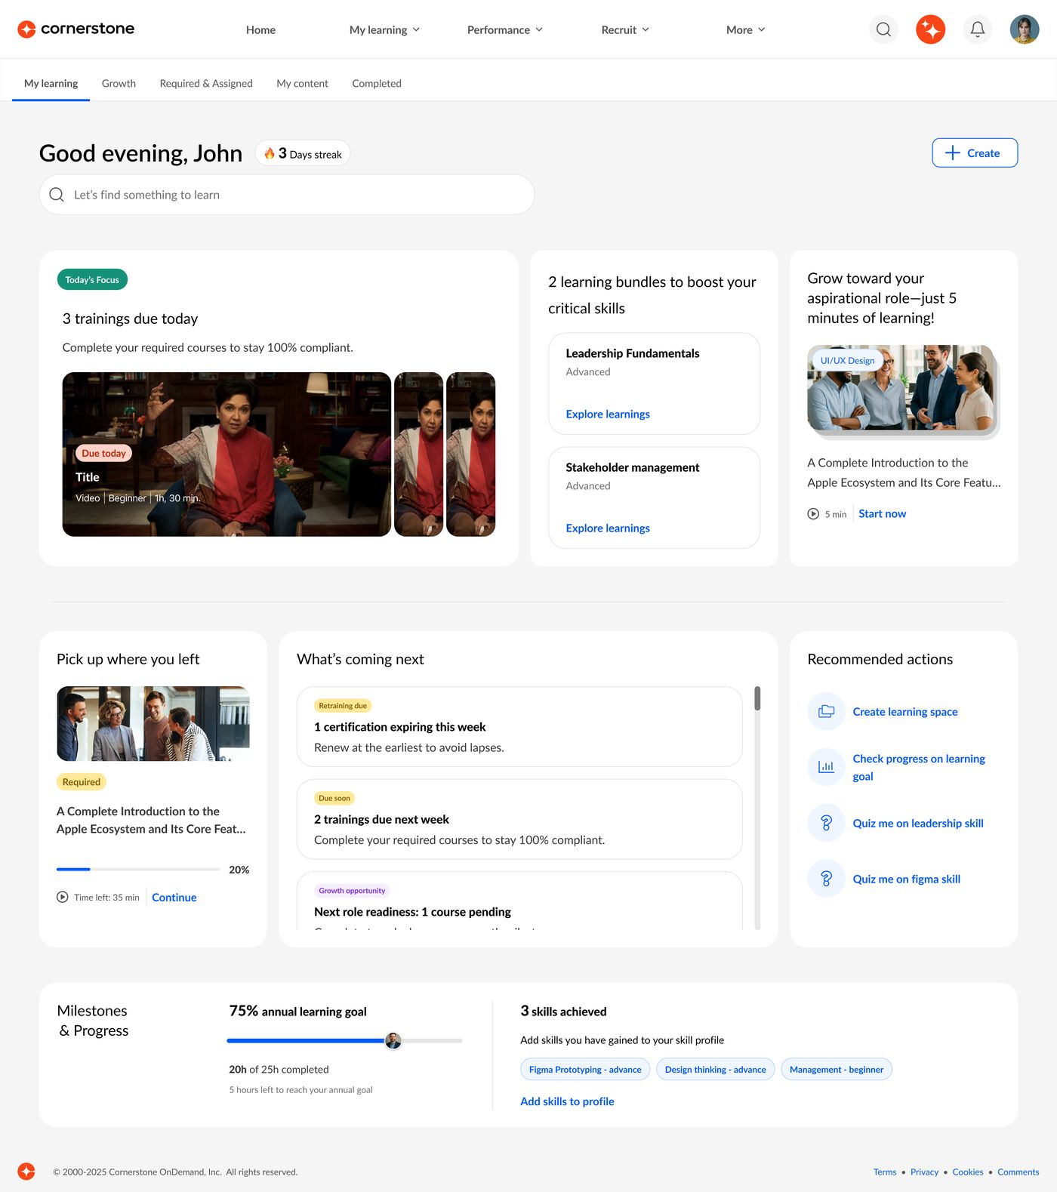
Task: Switch to the Required & Assigned tab
Action: (206, 83)
